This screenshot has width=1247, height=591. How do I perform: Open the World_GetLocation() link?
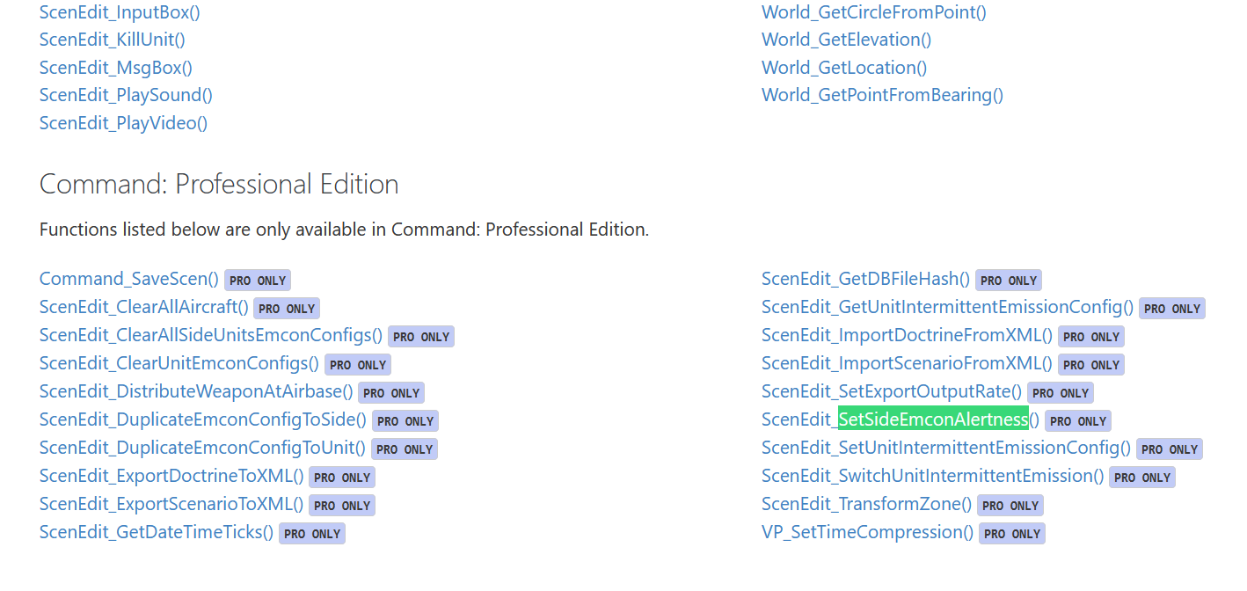pyautogui.click(x=844, y=68)
